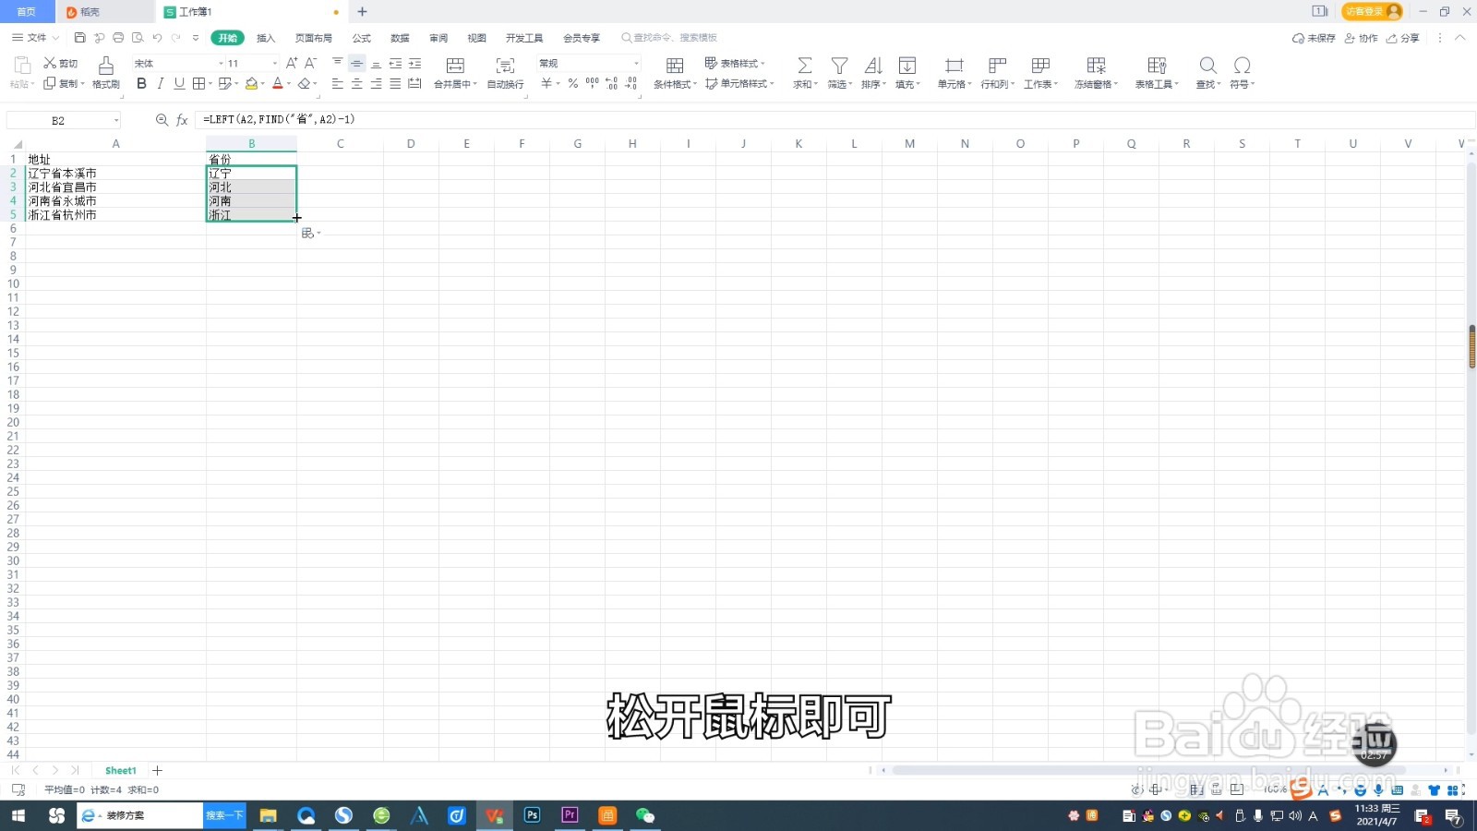The image size is (1477, 831).
Task: Toggle Bold formatting
Action: coord(141,84)
